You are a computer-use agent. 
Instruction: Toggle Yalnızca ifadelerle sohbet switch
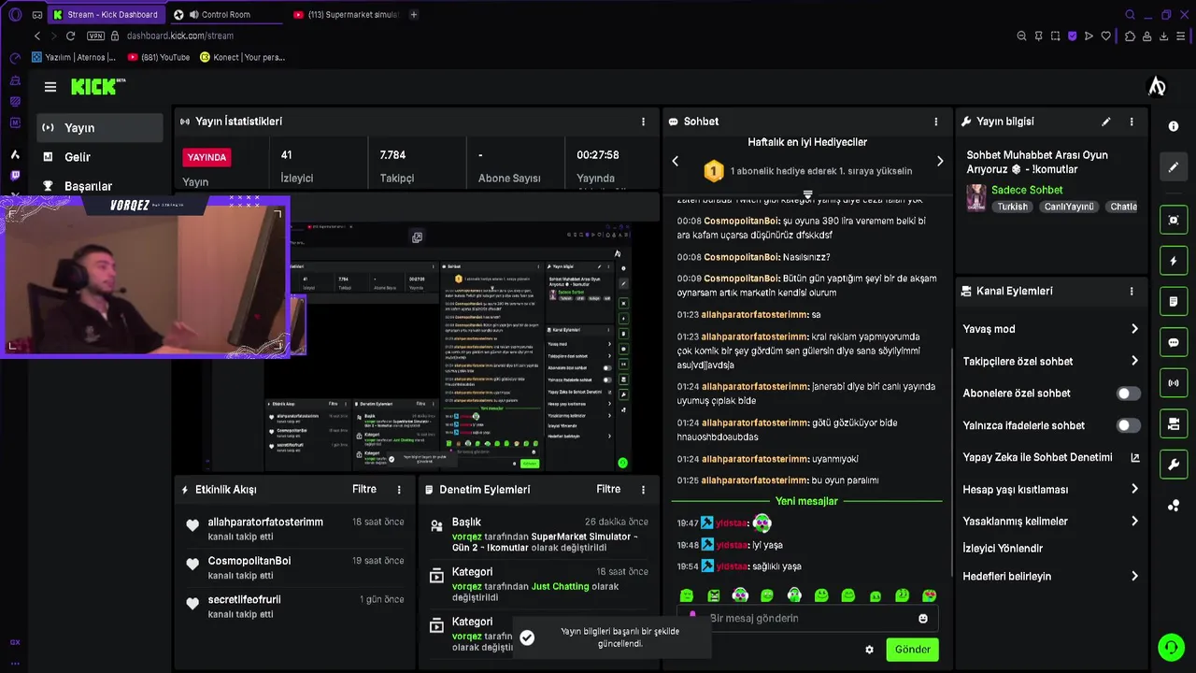coord(1128,425)
